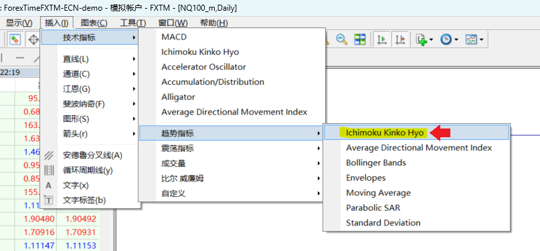The width and height of the screenshot is (540, 251).
Task: Select Parabolic SAR indicator
Action: [417, 207]
